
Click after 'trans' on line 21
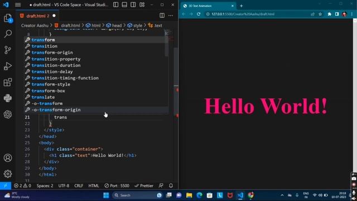coord(67,117)
